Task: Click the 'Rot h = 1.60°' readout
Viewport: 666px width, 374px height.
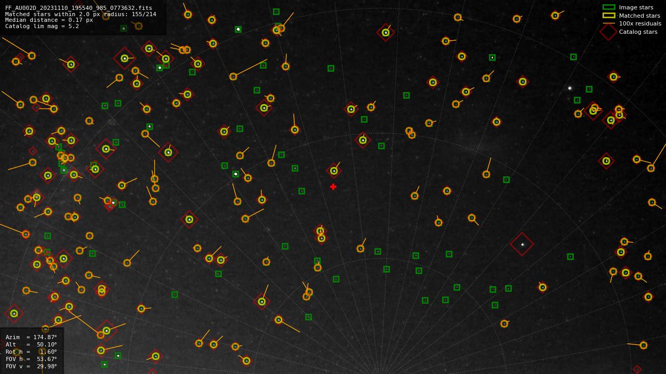Action: pos(31,352)
